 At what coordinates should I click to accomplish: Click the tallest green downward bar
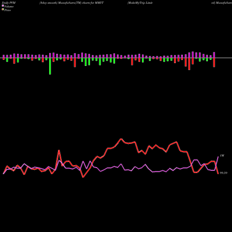(x=50, y=66)
